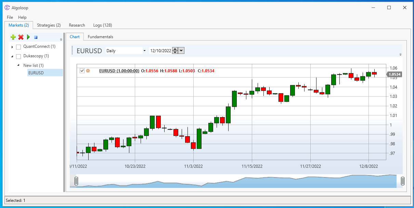Select the Dukascopy (1) market row
414x208 pixels.
[36, 56]
